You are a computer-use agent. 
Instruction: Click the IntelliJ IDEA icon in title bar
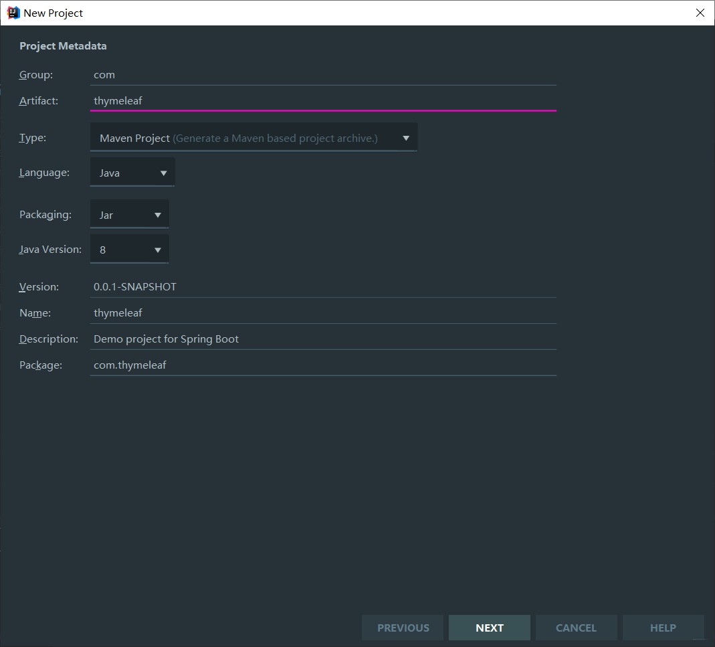[x=13, y=13]
